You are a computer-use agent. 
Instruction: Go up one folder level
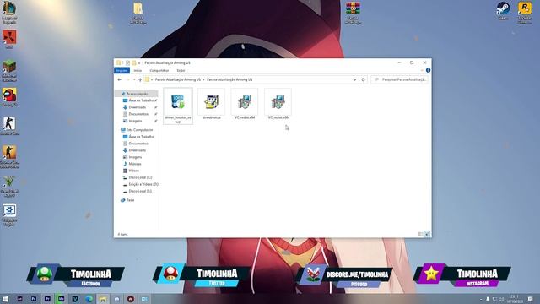click(140, 79)
